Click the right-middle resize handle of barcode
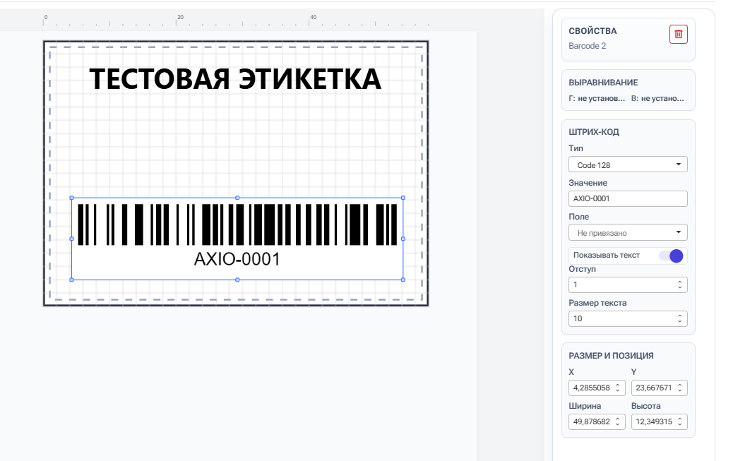 click(x=403, y=239)
